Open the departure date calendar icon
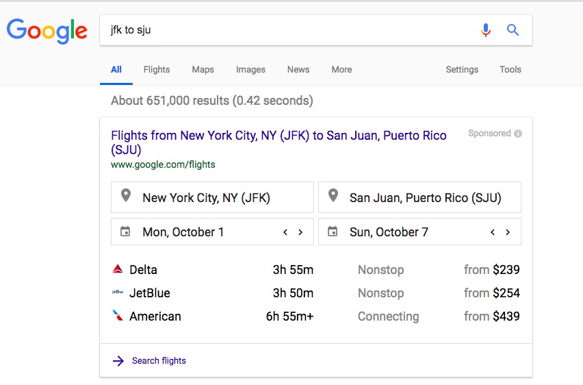 pyautogui.click(x=125, y=232)
